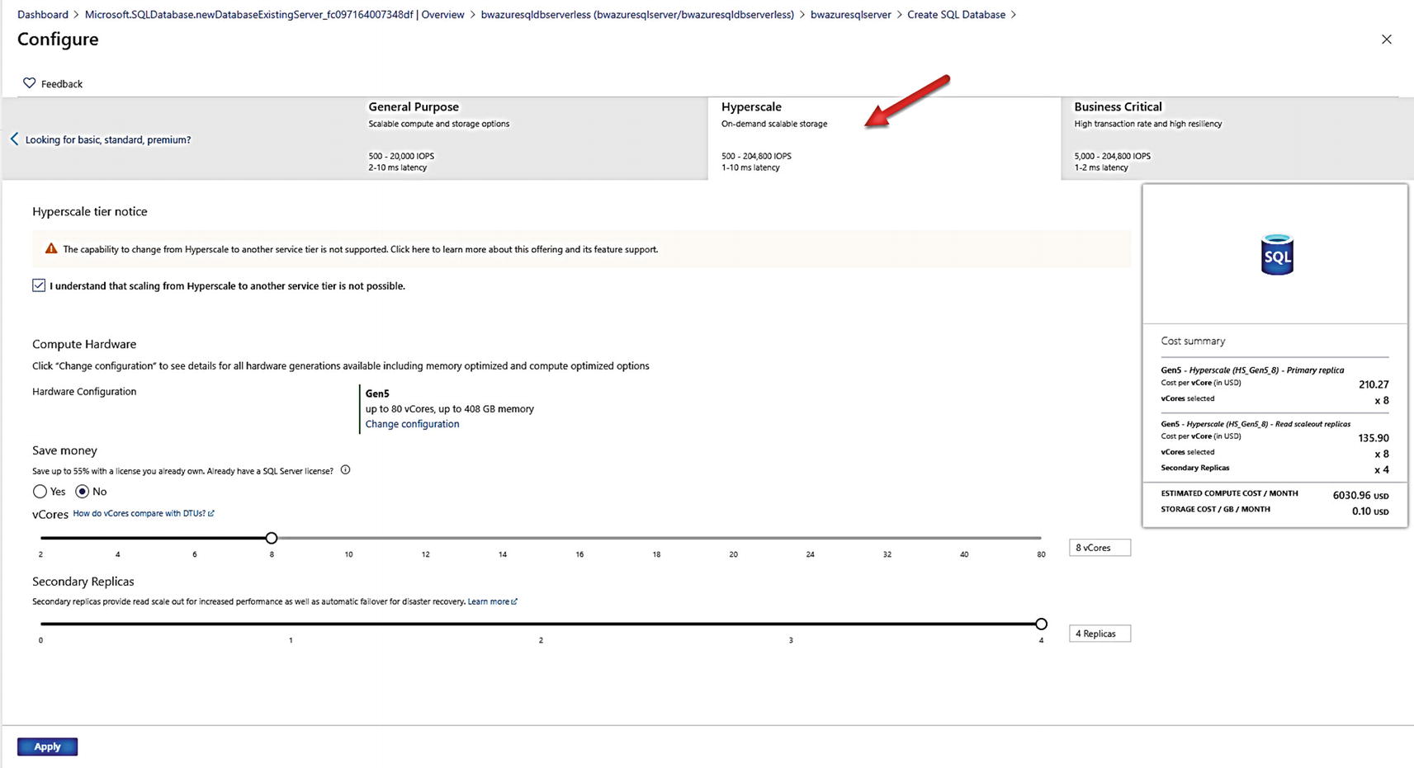The height and width of the screenshot is (768, 1414).
Task: Click the 210.27 cost per vCore value
Action: point(1374,384)
